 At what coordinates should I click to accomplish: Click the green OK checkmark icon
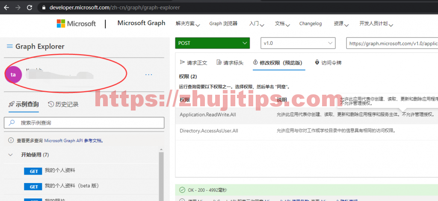coord(182,190)
